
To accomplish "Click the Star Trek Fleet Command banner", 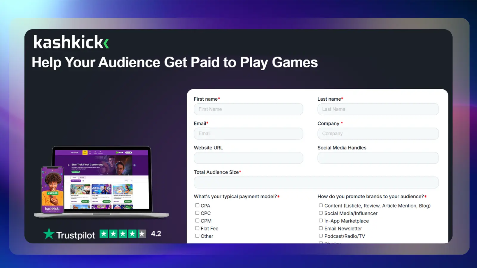I will pyautogui.click(x=101, y=165).
